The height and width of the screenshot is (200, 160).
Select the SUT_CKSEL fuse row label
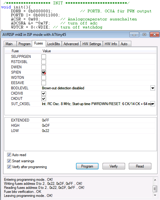pos(21,104)
